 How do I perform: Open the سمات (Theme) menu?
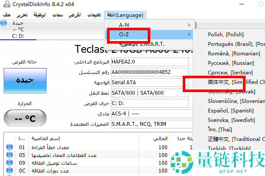tap(58, 15)
